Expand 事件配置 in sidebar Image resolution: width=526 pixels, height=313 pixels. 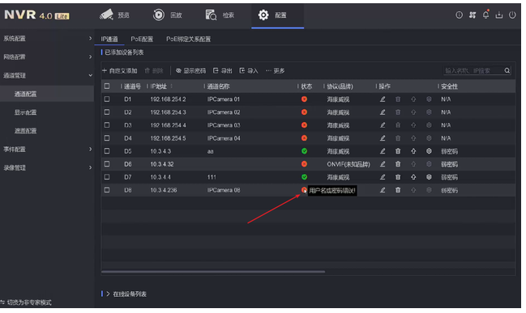point(47,150)
